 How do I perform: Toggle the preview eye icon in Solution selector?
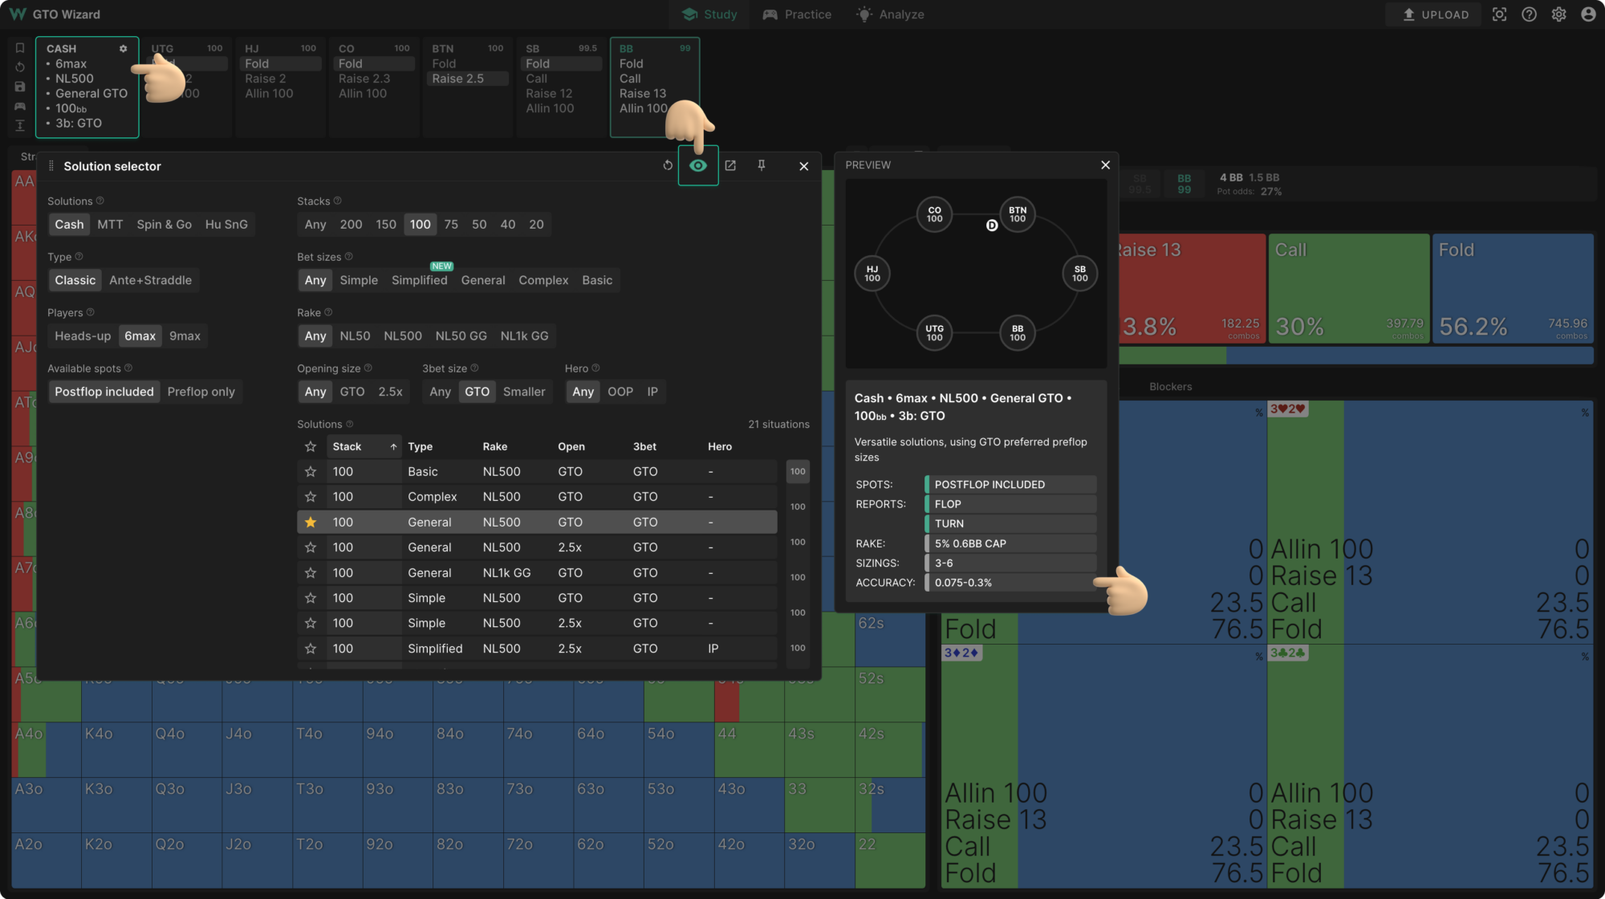tap(698, 165)
